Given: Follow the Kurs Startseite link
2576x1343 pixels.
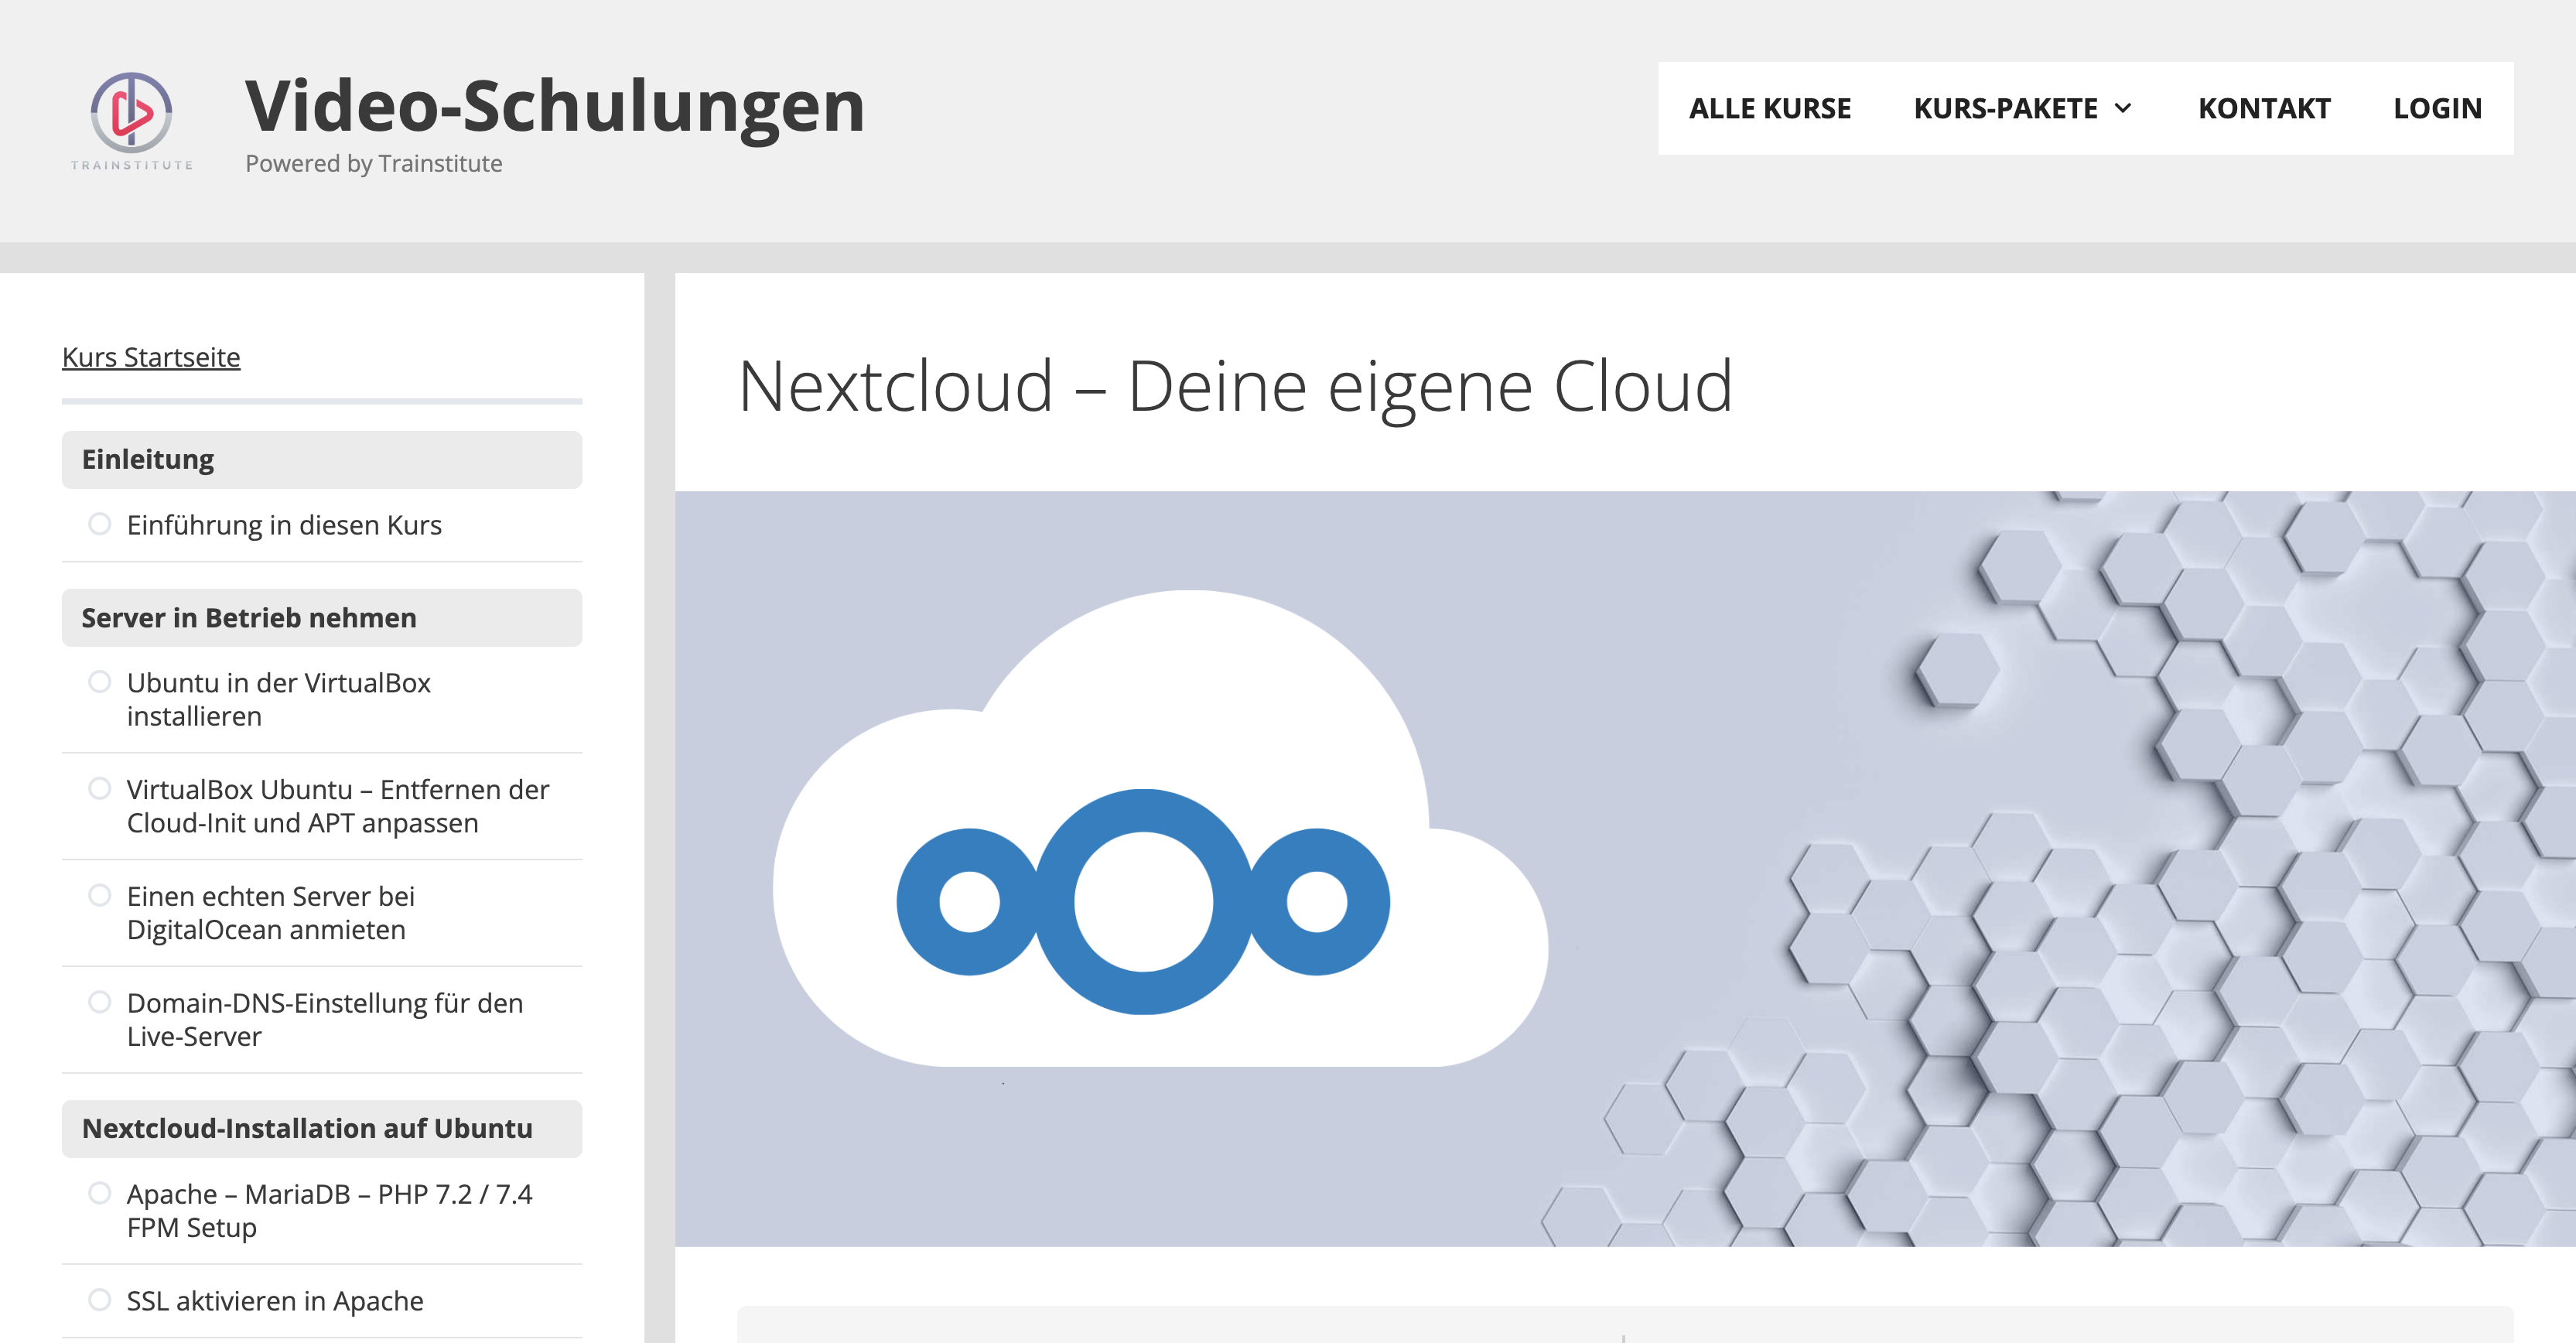Looking at the screenshot, I should pyautogui.click(x=151, y=357).
